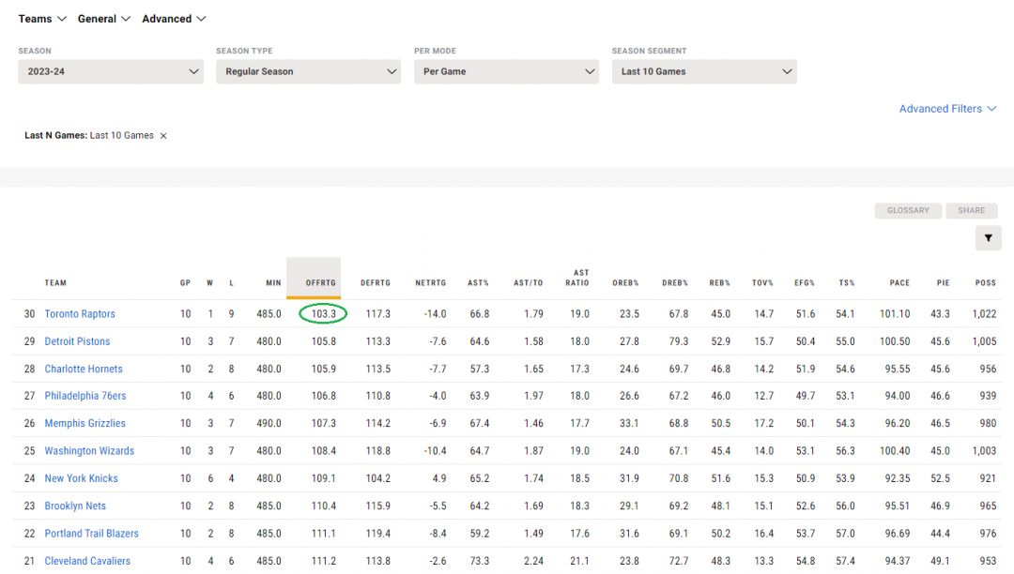1014x574 pixels.
Task: Sort by TS% column header
Action: [847, 283]
